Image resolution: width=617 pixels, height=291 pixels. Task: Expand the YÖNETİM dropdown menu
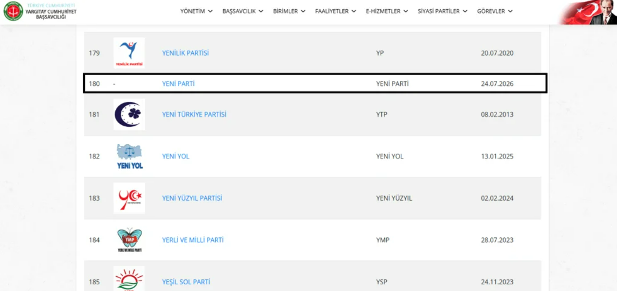pyautogui.click(x=196, y=11)
